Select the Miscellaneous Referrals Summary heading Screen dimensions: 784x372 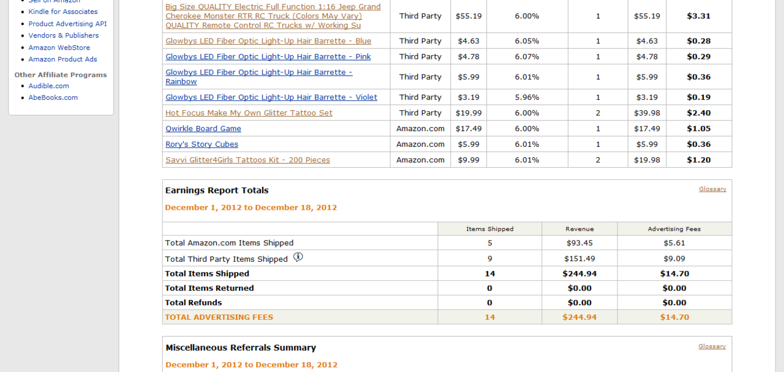tap(241, 348)
